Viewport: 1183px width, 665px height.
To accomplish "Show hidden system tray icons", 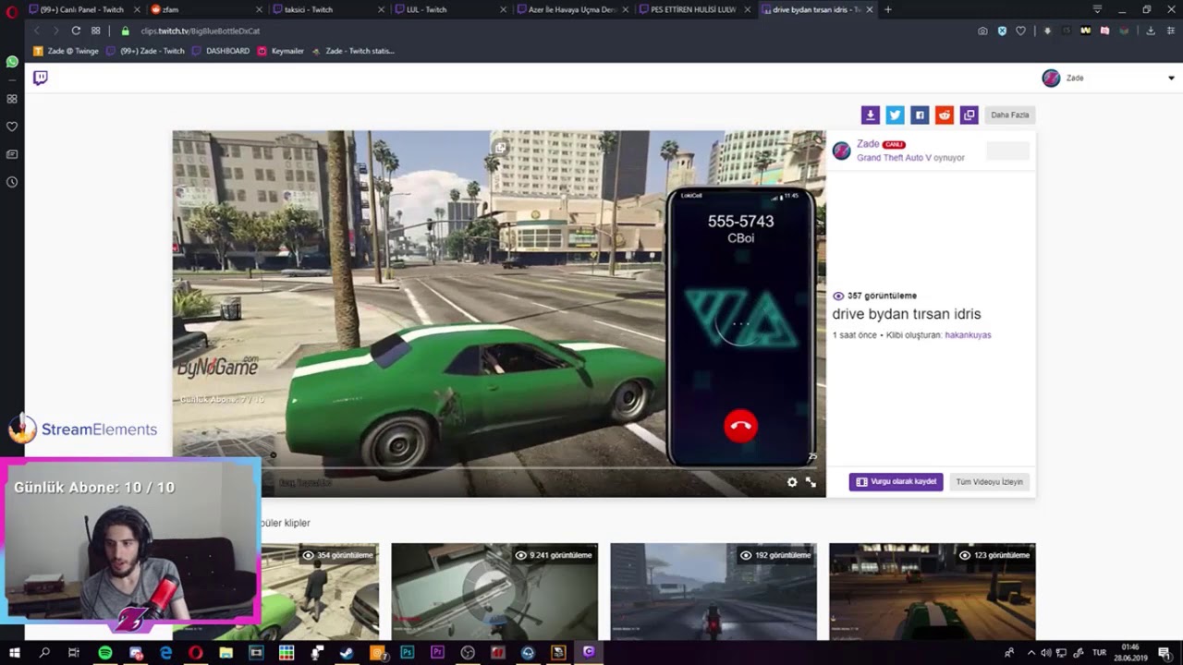I will pos(1031,653).
